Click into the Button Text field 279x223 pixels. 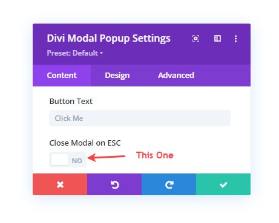click(140, 118)
